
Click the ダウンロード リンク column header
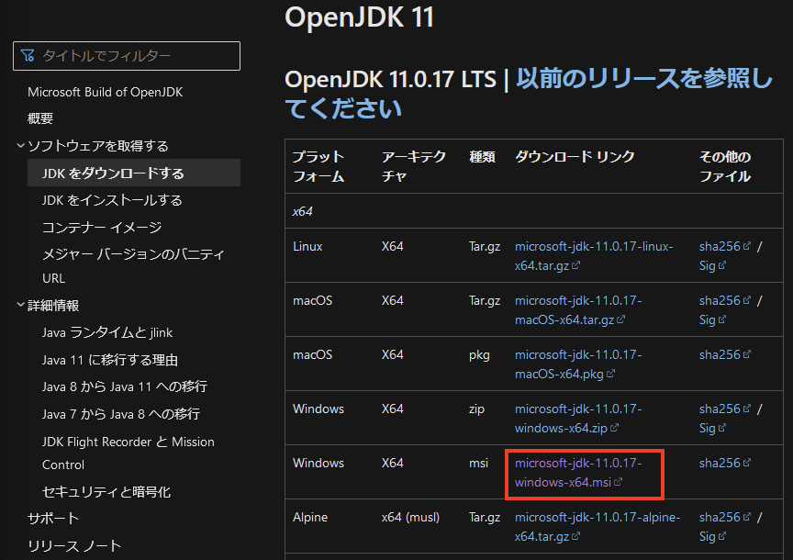click(575, 157)
